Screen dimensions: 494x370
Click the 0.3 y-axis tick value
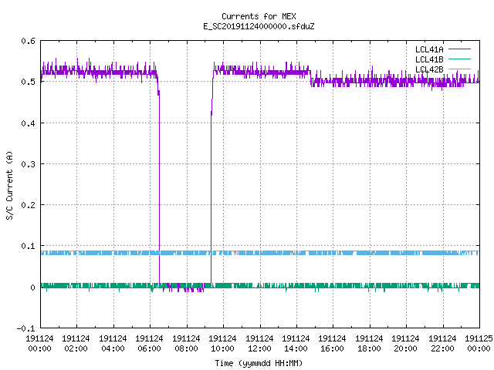[x=28, y=164]
